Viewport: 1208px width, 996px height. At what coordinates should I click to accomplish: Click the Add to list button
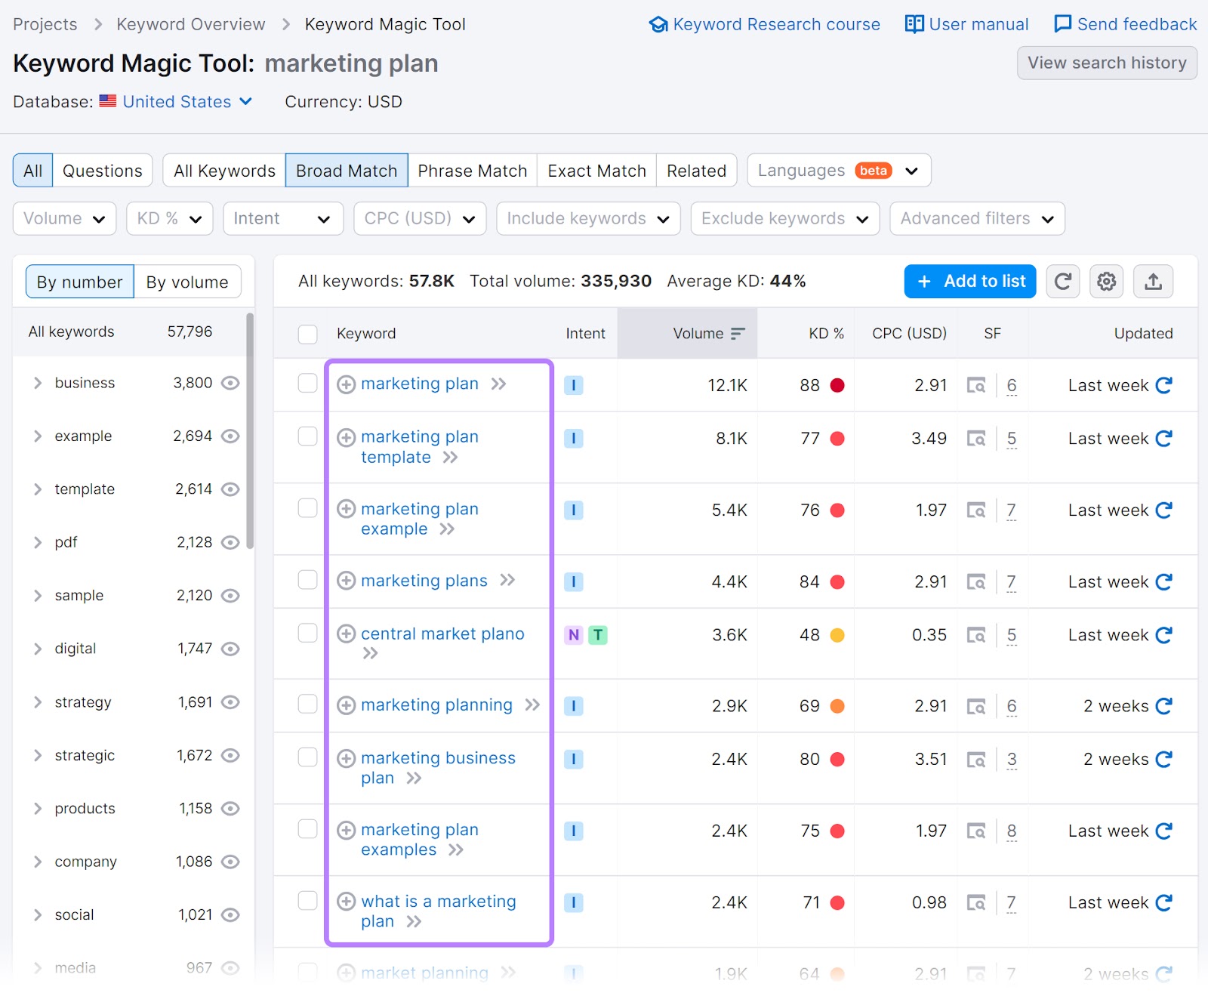(969, 281)
